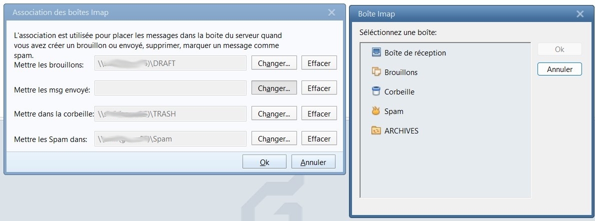Change the Spam mailbox association

274,138
